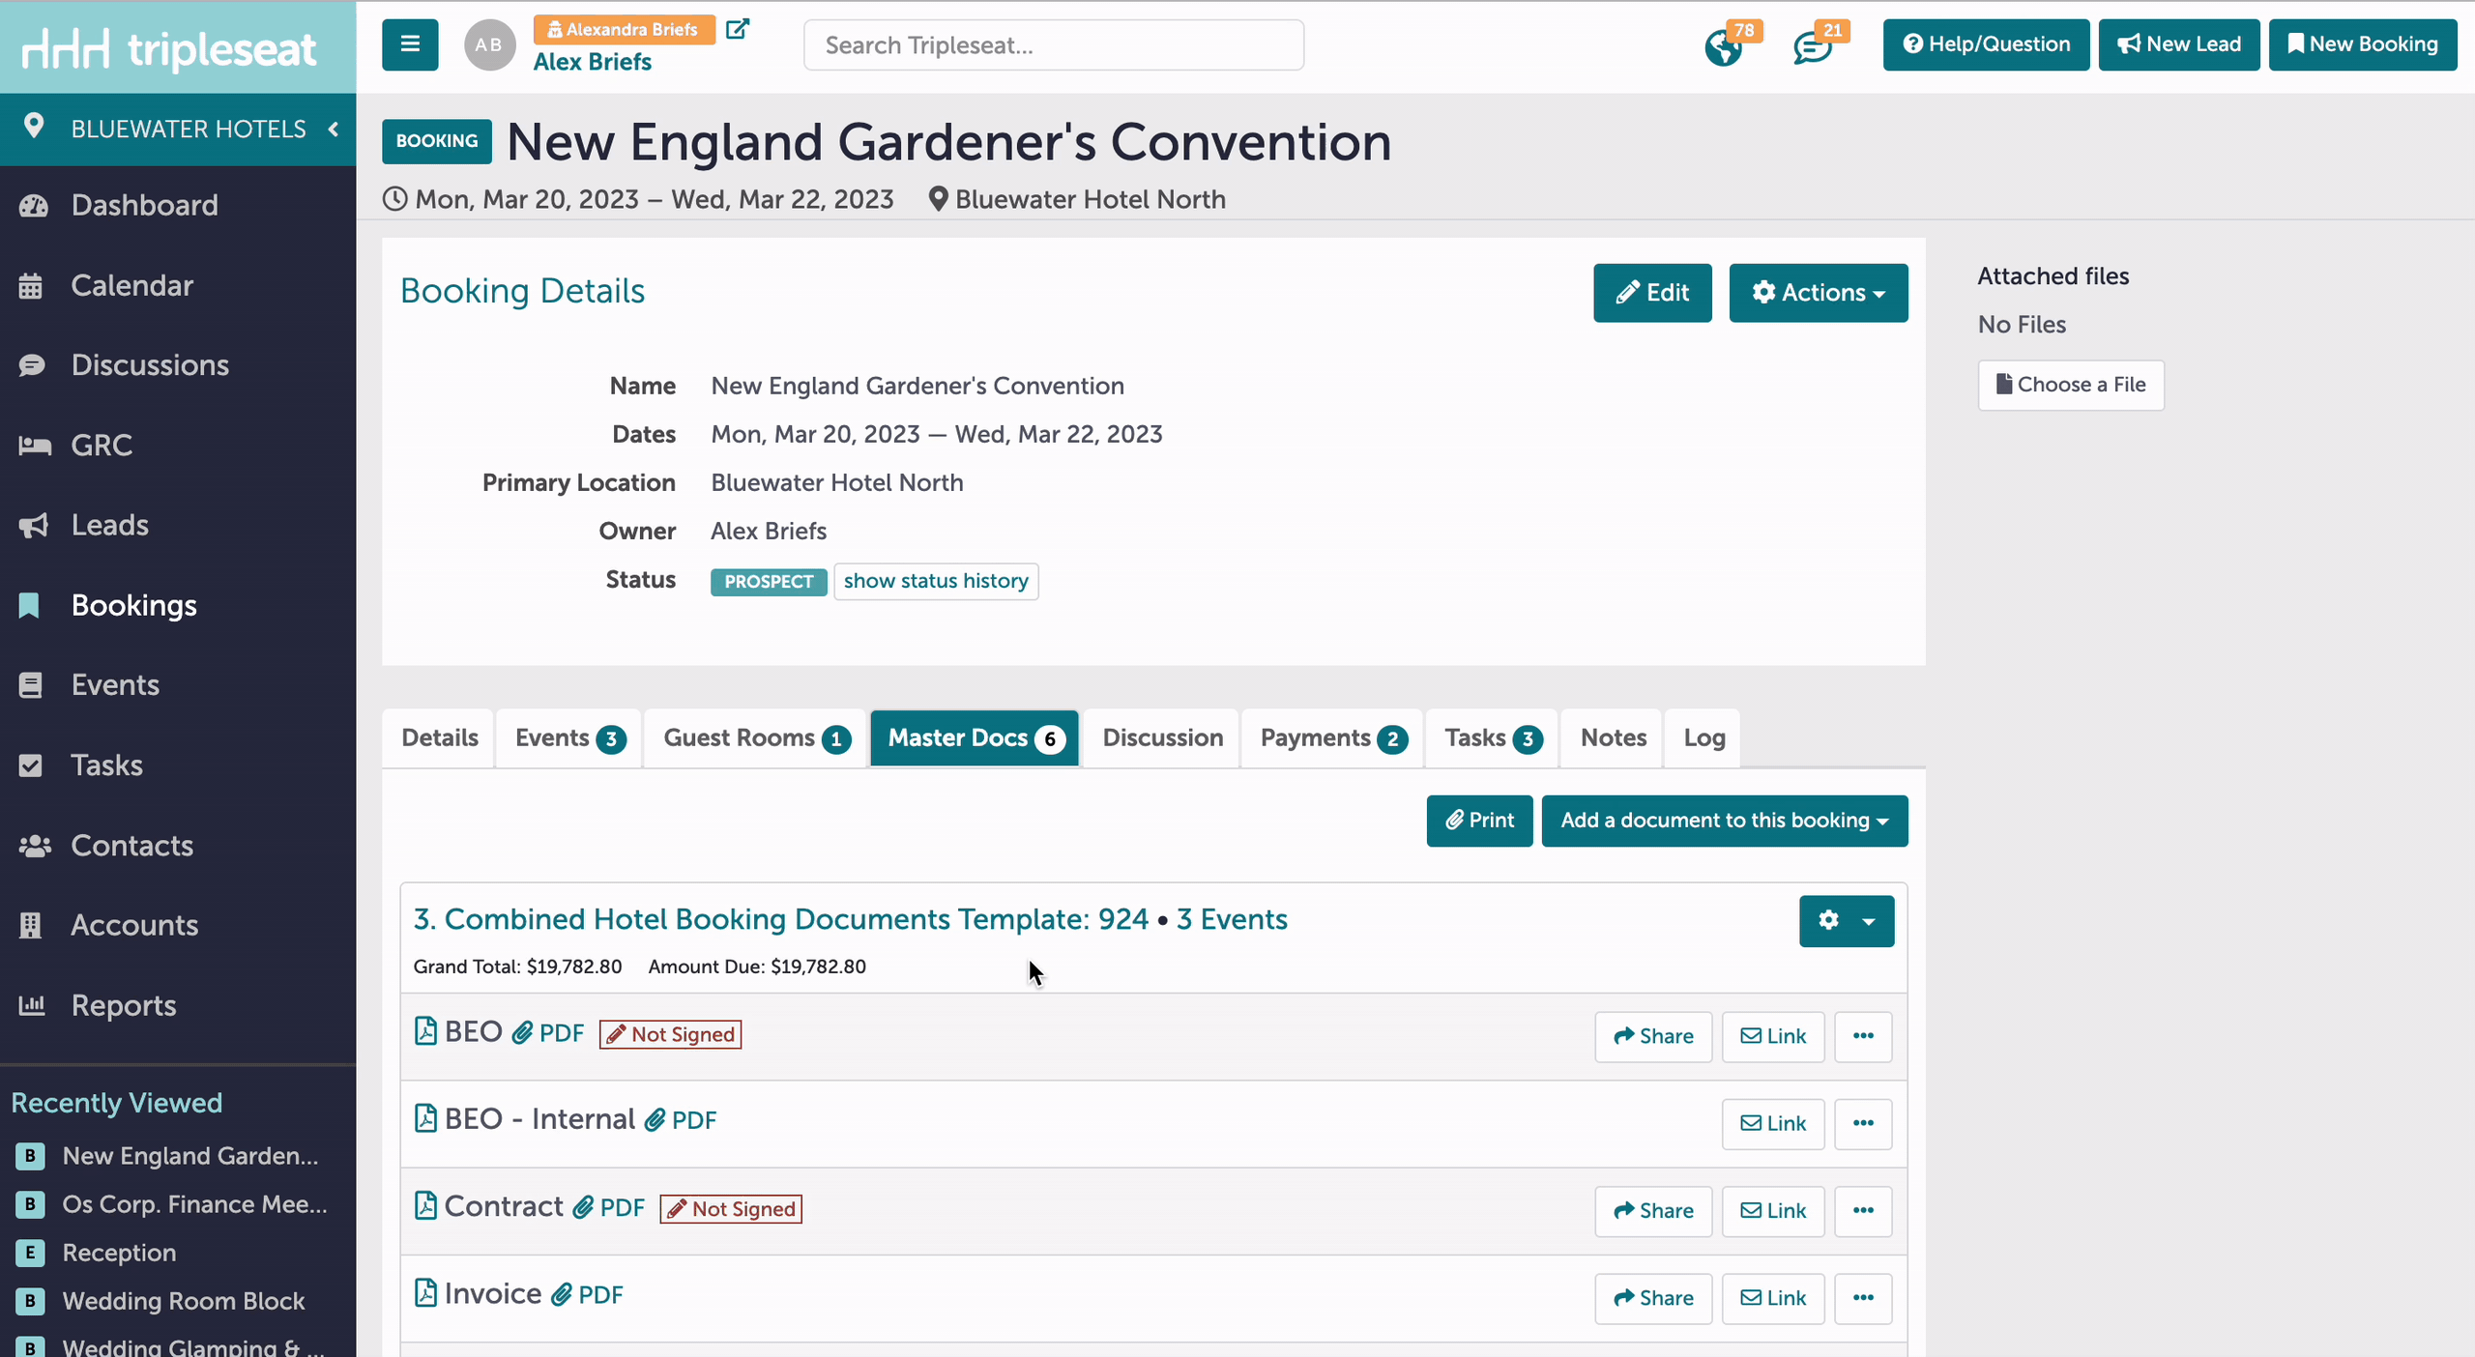Viewport: 2475px width, 1357px height.
Task: Open external link icon beside Alexandra Briefs
Action: tap(738, 29)
